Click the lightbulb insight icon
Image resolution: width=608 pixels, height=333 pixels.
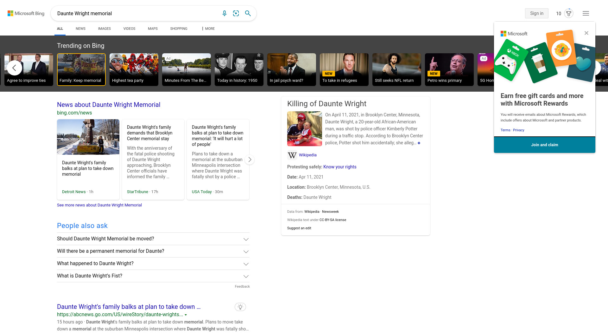[x=240, y=307]
